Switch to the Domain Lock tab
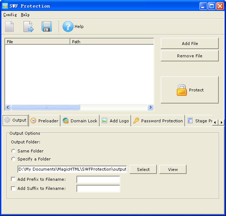The width and height of the screenshot is (226, 216). tap(80, 121)
